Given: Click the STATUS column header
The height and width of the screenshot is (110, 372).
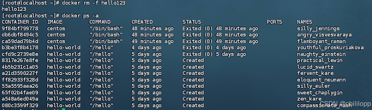Looking at the screenshot, I should pos(191,22).
